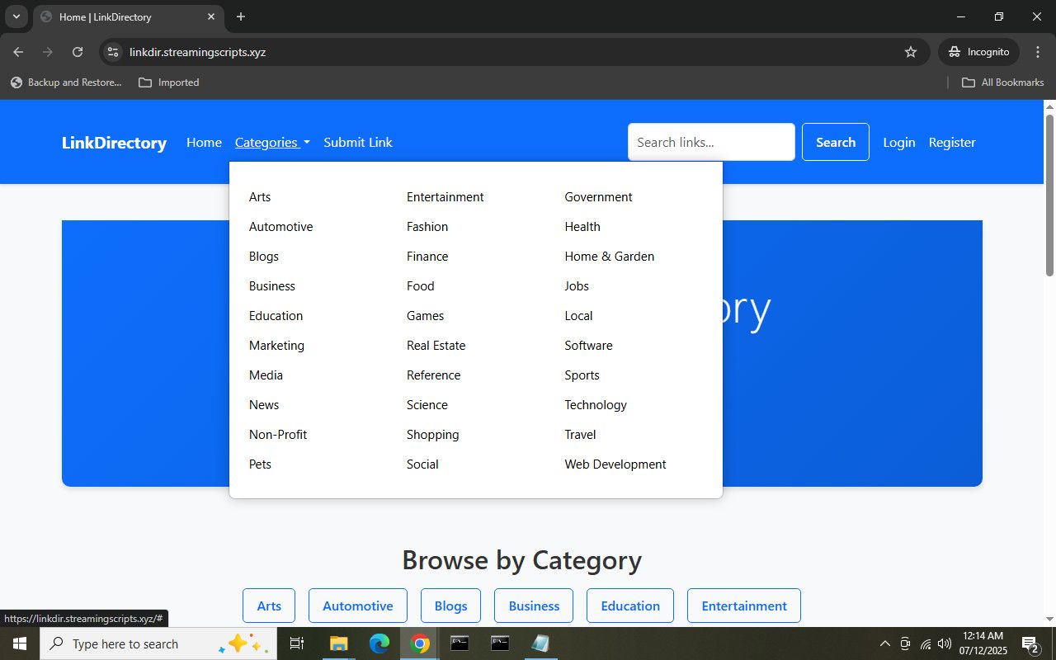Expand the hidden system tray icons chevron

[x=884, y=643]
